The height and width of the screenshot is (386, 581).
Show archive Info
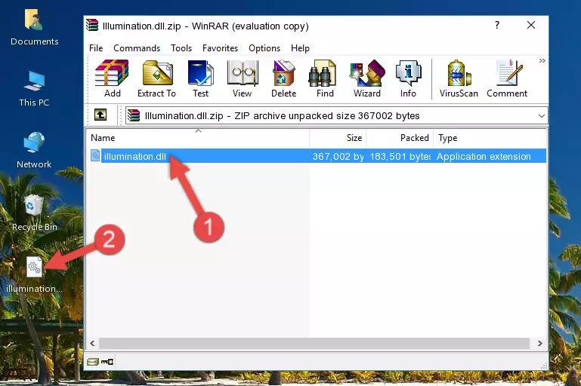[408, 78]
